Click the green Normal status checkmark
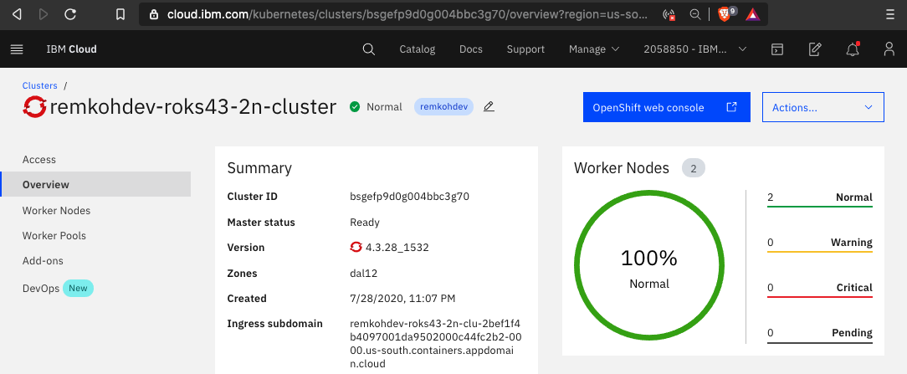The width and height of the screenshot is (907, 374). [355, 106]
